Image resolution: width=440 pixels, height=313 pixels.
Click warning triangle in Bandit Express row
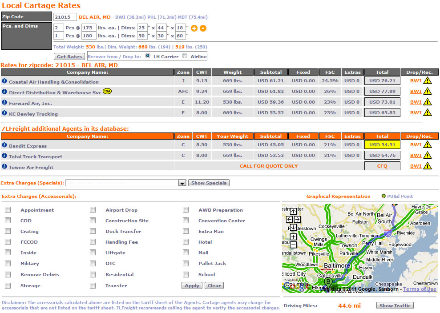428,144
